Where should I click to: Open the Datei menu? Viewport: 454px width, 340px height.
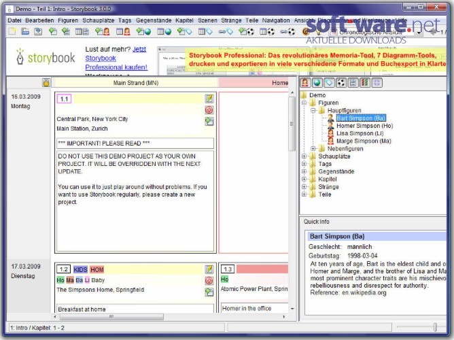click(14, 20)
